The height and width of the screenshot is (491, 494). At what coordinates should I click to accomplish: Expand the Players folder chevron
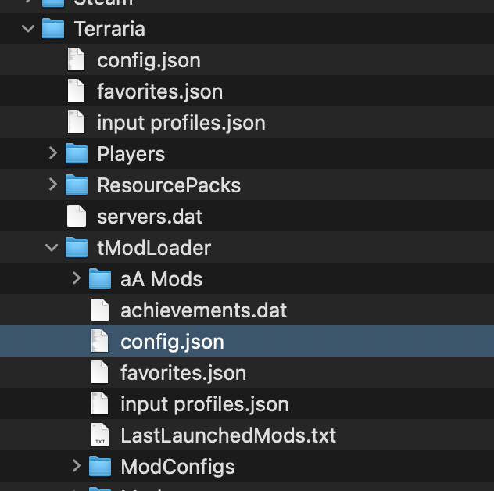[53, 153]
